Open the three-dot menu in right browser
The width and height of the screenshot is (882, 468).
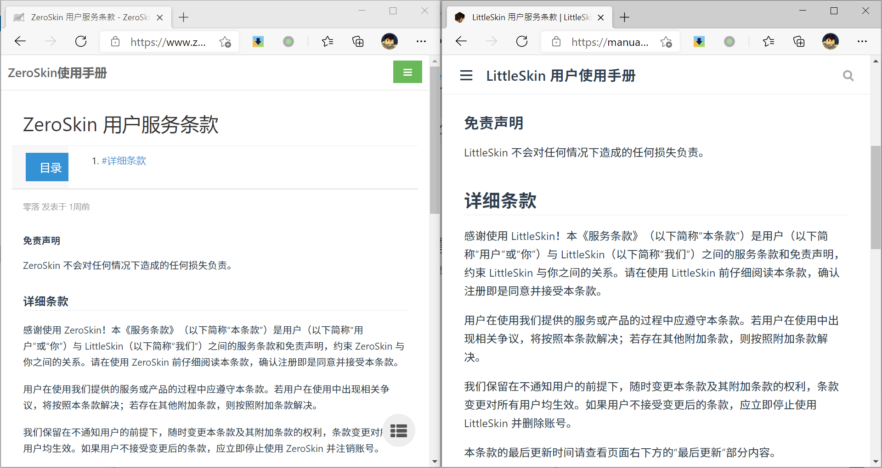click(x=862, y=42)
